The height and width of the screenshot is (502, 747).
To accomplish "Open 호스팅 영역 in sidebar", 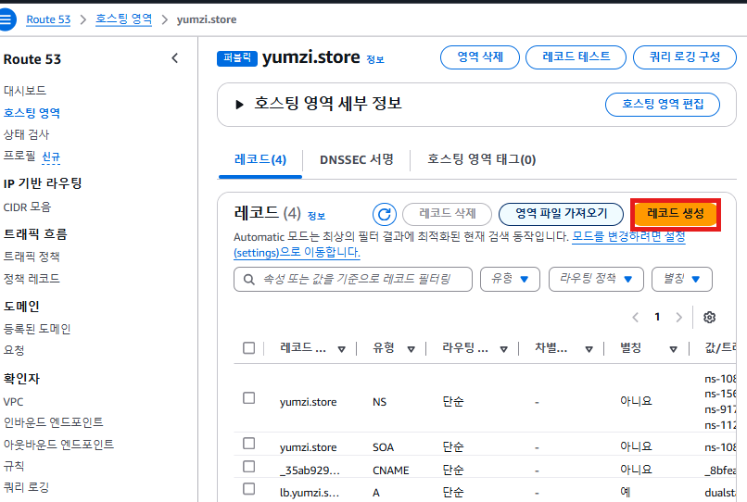I will point(32,113).
